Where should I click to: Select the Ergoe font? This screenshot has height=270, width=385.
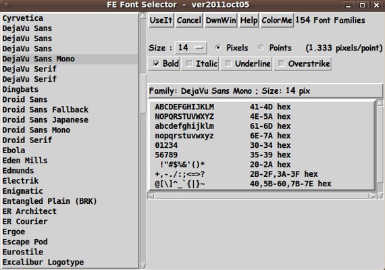(x=70, y=232)
